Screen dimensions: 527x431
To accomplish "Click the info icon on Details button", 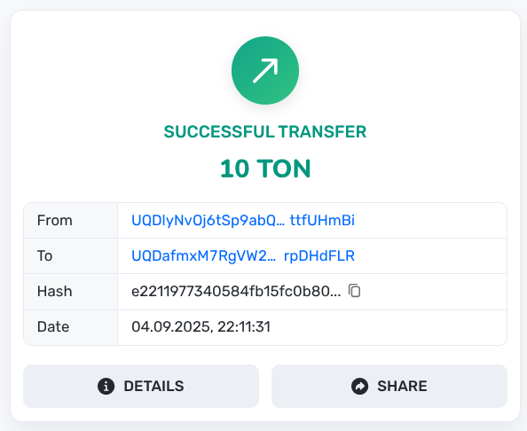I will point(106,386).
